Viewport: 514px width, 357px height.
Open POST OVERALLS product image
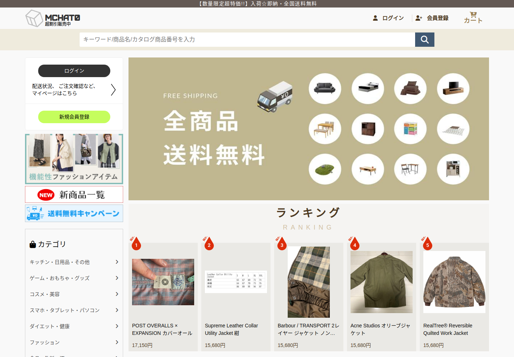[163, 282]
